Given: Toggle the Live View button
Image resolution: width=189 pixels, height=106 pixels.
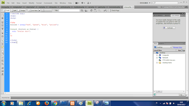Looking at the screenshot, I should coord(33,11).
